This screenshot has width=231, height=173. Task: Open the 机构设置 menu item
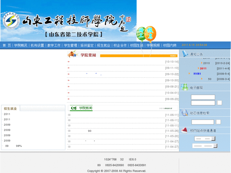37,45
